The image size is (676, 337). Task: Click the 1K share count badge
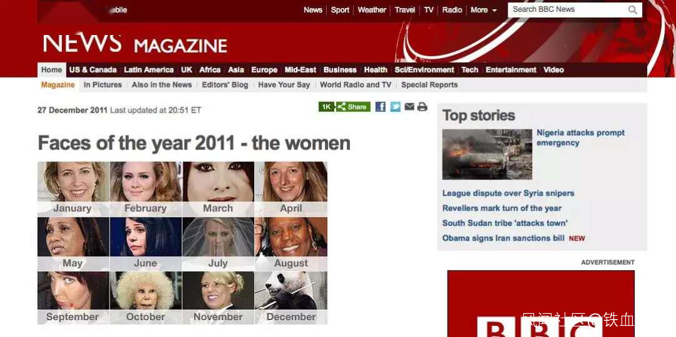pyautogui.click(x=326, y=107)
